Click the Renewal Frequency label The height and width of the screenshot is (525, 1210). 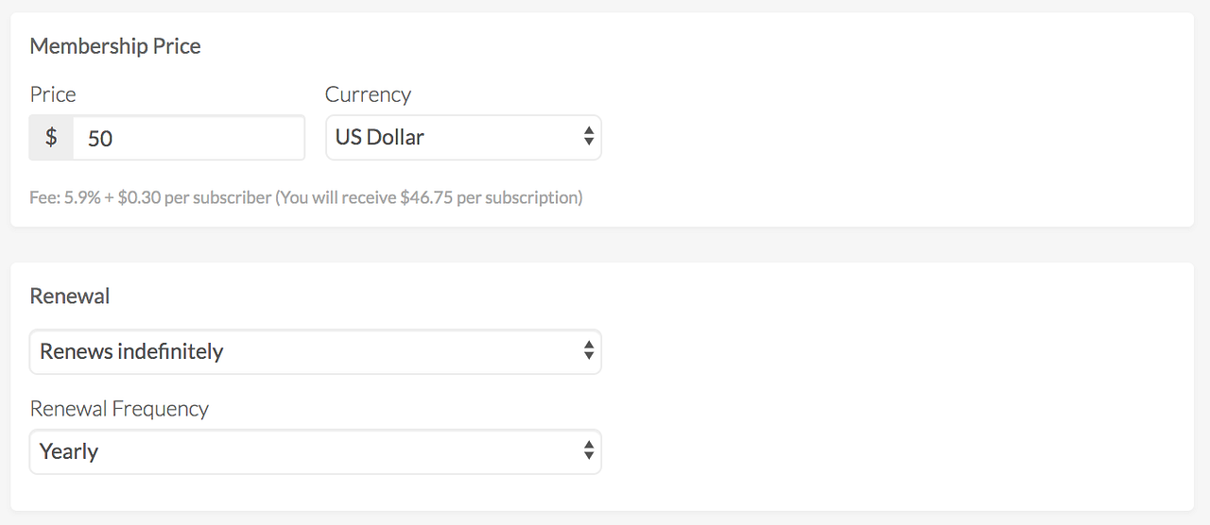pos(119,409)
